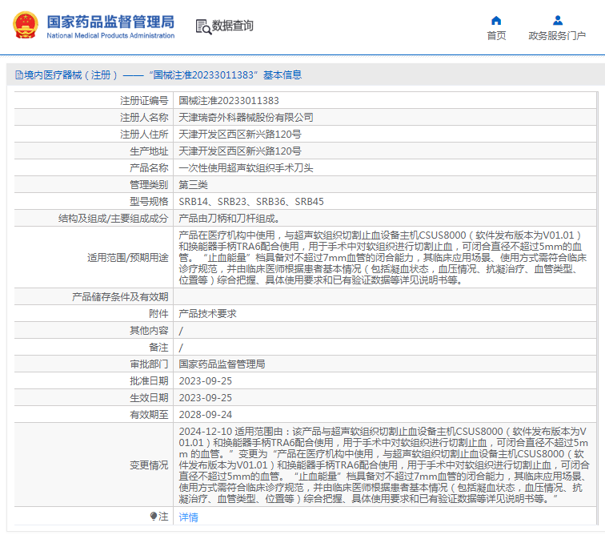Screen dimensions: 605x535
Task: Click the 变更情况 row label
Action: click(149, 465)
